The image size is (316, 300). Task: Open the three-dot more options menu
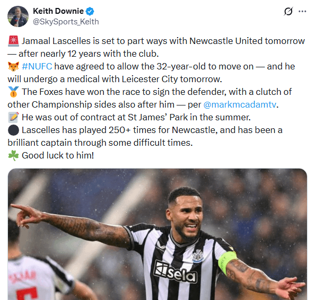click(x=302, y=12)
